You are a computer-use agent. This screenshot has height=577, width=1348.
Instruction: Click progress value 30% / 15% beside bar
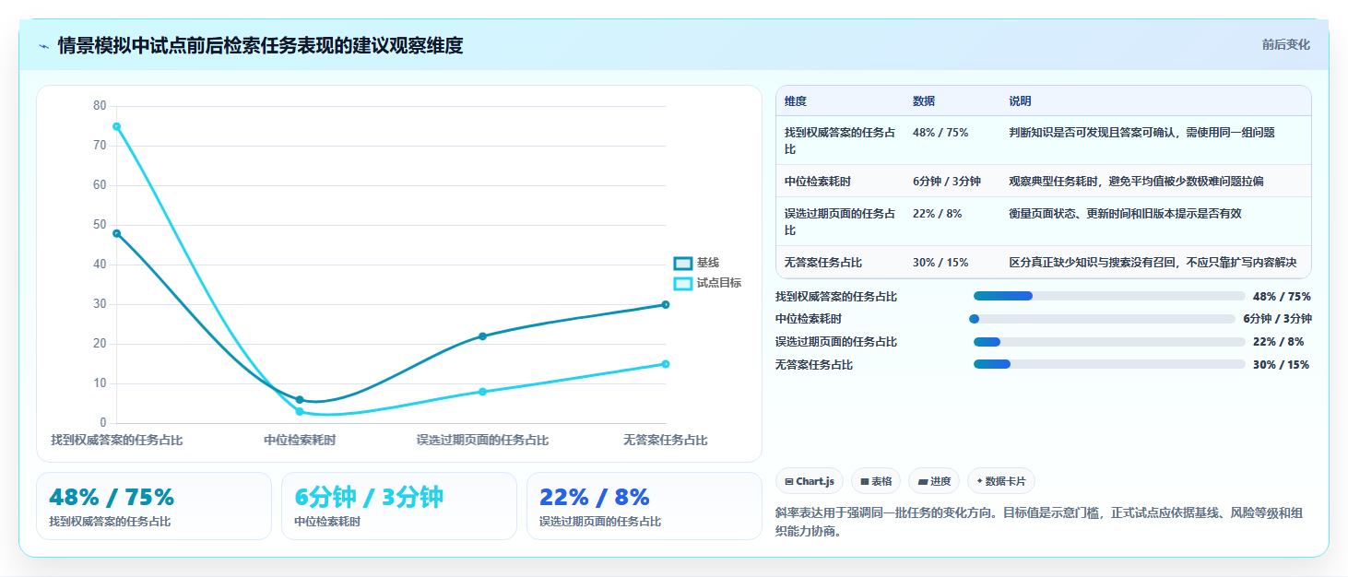pos(1281,365)
